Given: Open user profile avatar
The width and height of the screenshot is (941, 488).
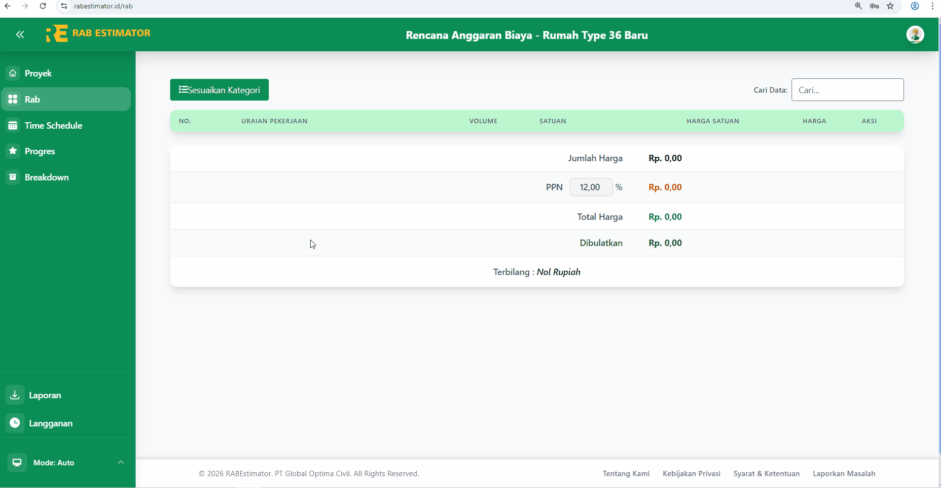Looking at the screenshot, I should pyautogui.click(x=915, y=35).
